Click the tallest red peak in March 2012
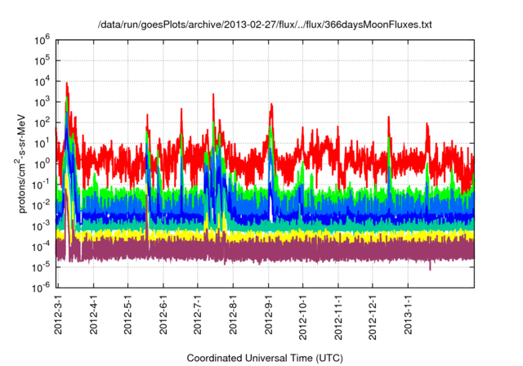This screenshot has height=366, width=523. [67, 84]
